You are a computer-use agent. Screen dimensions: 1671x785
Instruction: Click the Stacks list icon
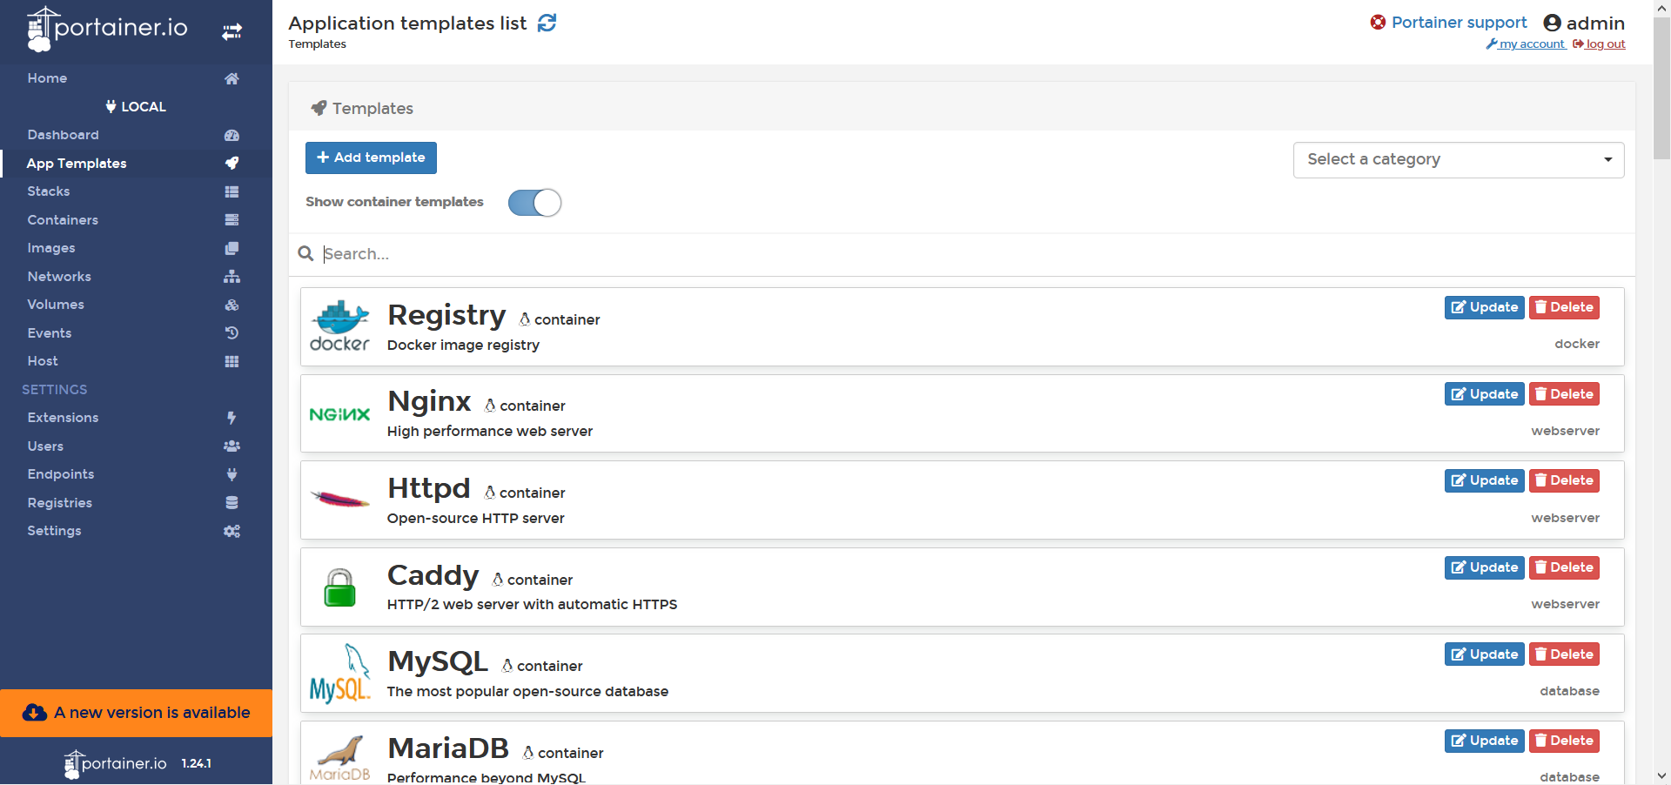232,191
